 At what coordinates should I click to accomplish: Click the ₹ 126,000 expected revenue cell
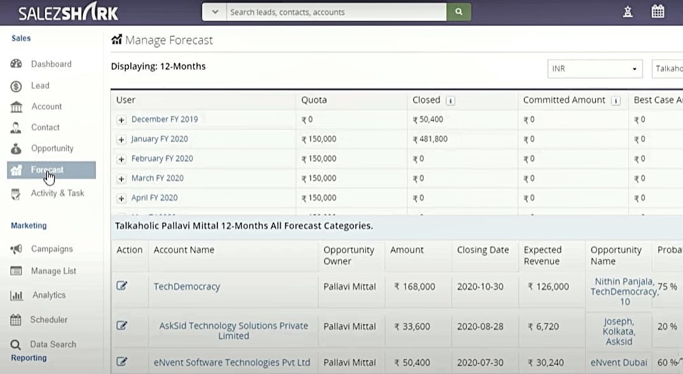coord(548,286)
